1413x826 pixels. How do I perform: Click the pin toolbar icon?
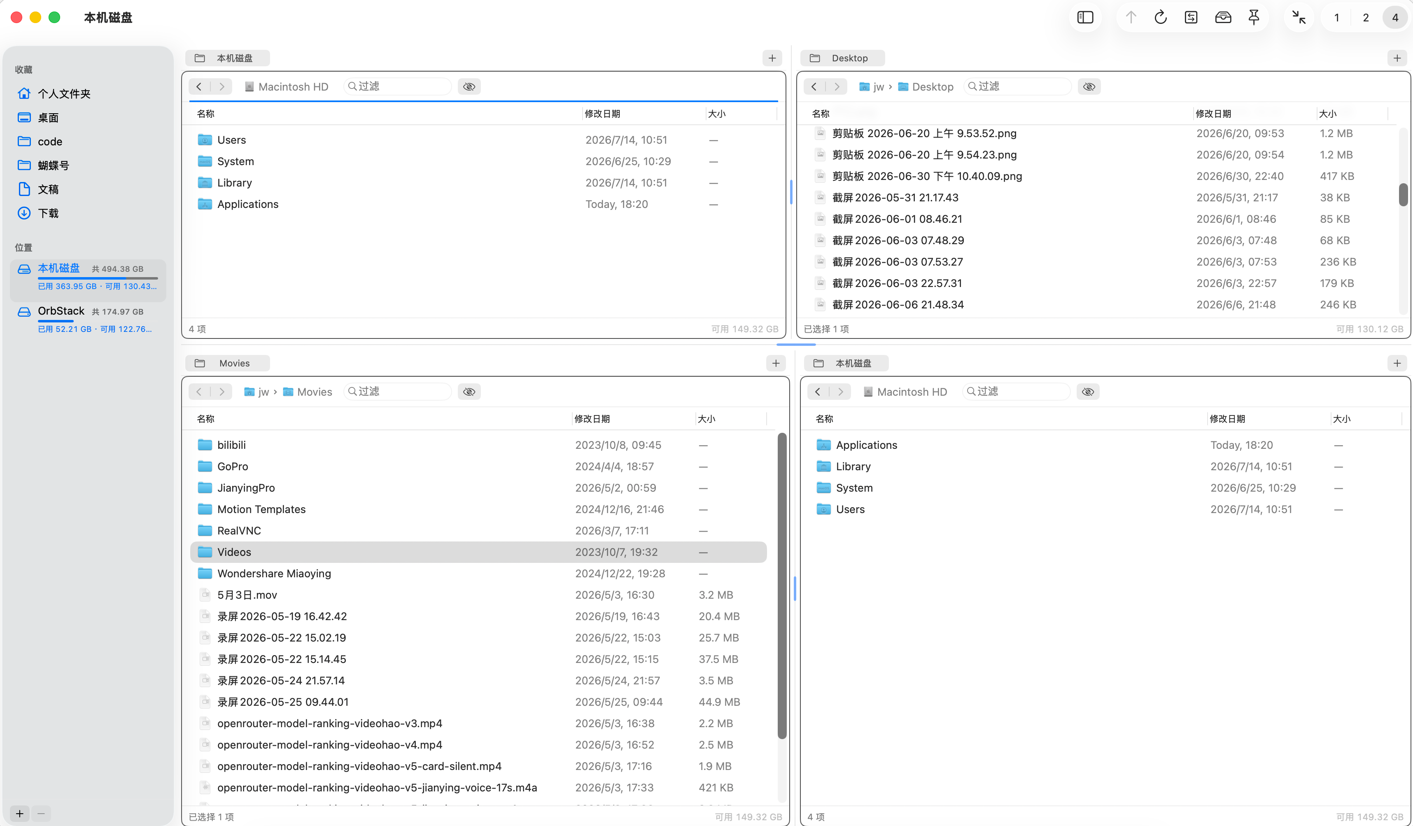[x=1254, y=17]
